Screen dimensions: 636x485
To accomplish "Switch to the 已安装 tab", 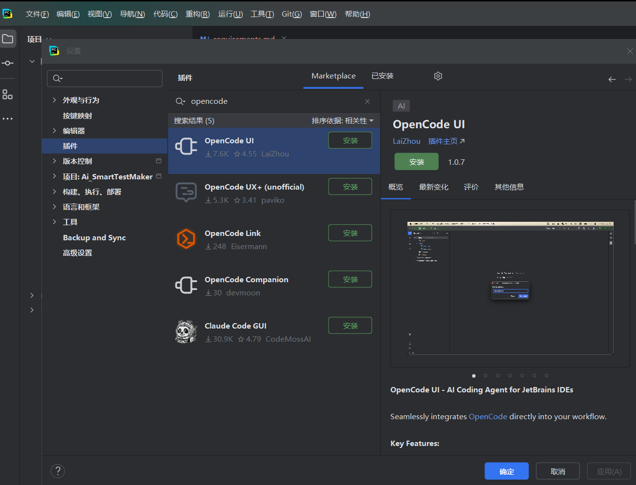I will pos(383,76).
